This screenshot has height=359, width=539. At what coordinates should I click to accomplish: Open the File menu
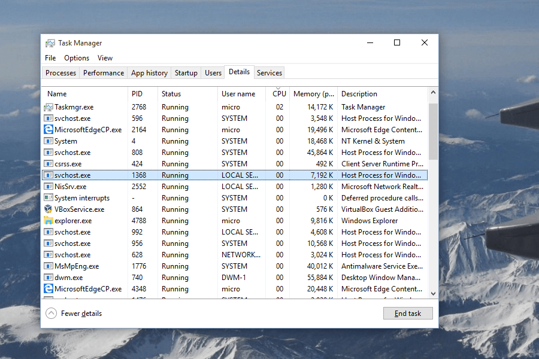tap(50, 58)
